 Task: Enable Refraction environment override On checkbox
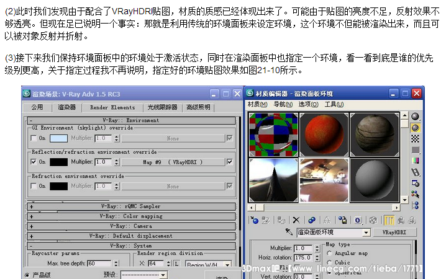click(x=34, y=186)
